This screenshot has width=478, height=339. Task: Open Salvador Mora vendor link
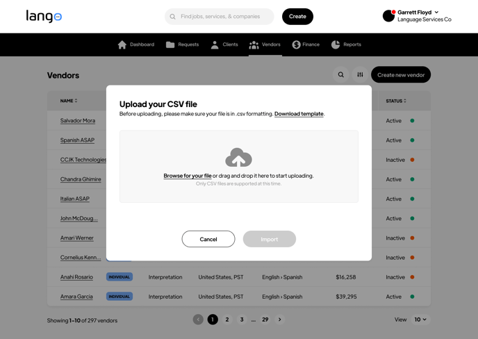point(78,121)
